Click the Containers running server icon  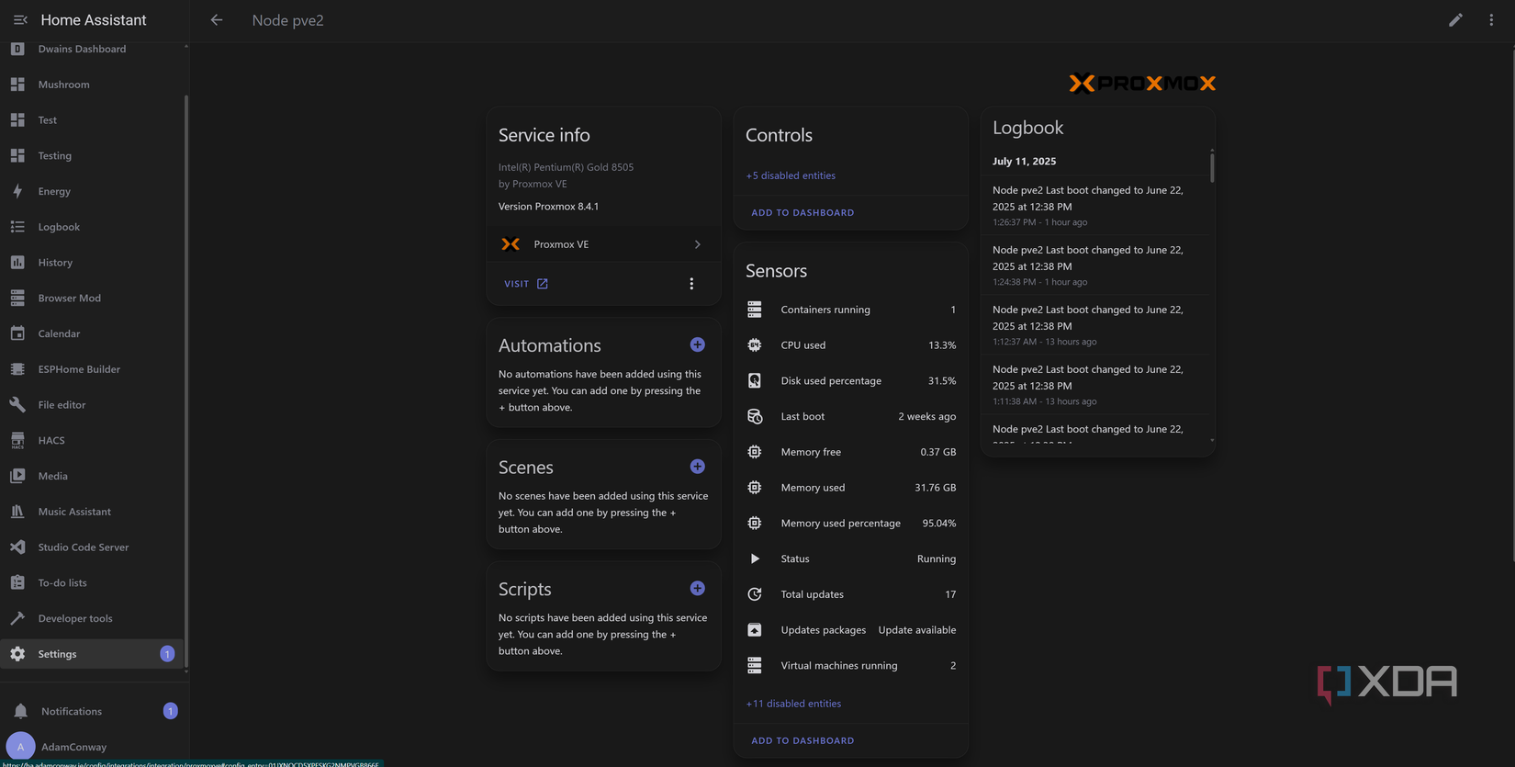(x=755, y=310)
